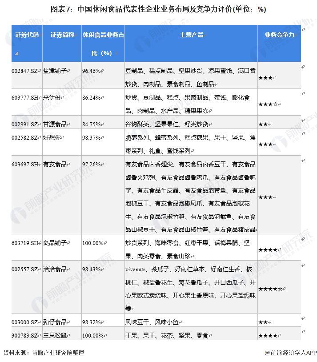
Task: Select stock code 300783.SZ
Action: tap(25, 336)
